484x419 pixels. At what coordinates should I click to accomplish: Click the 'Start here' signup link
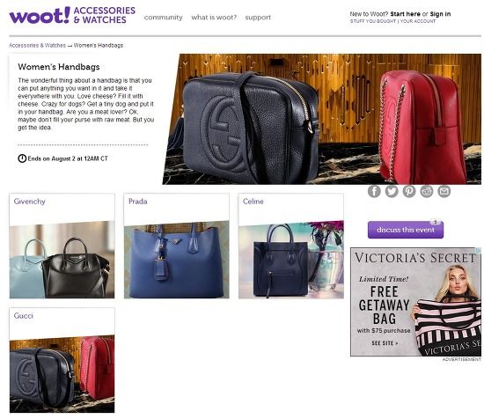[x=405, y=14]
